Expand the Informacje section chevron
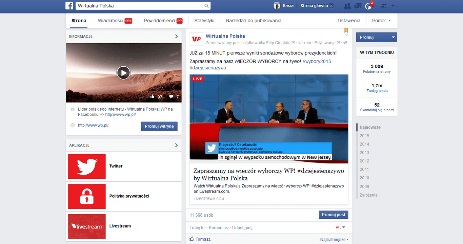 click(x=176, y=36)
